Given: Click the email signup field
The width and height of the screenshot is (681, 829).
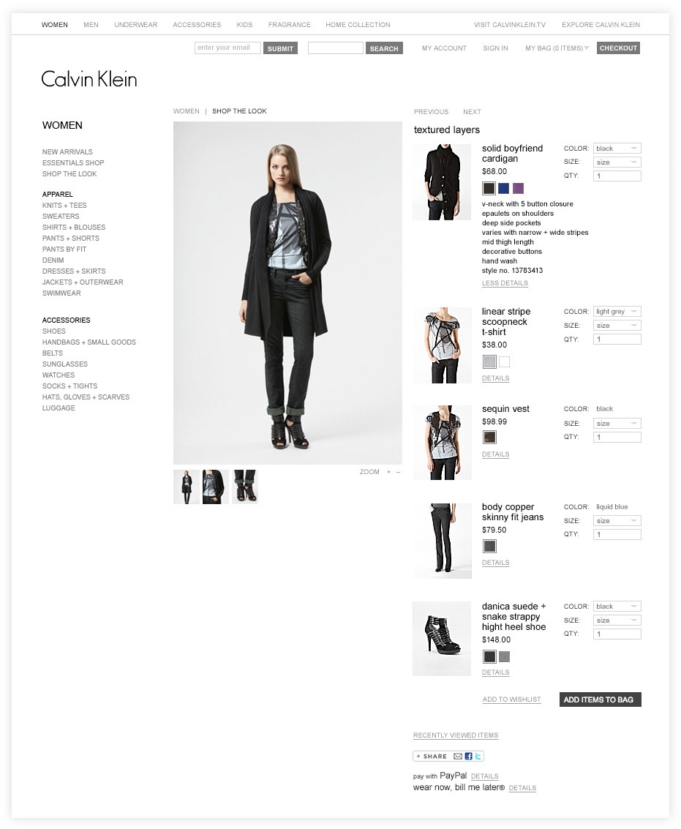Looking at the screenshot, I should (227, 48).
